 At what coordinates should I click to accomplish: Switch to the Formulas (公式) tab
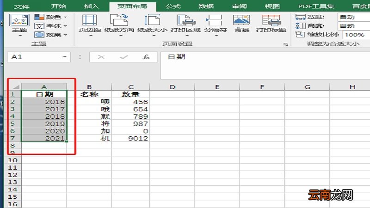point(173,6)
